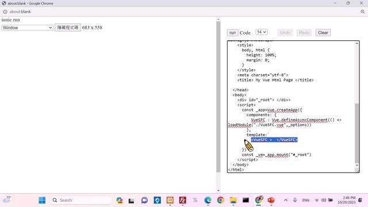Open the Chat app taskbar icon
The height and width of the screenshot is (207, 368).
pos(144,200)
